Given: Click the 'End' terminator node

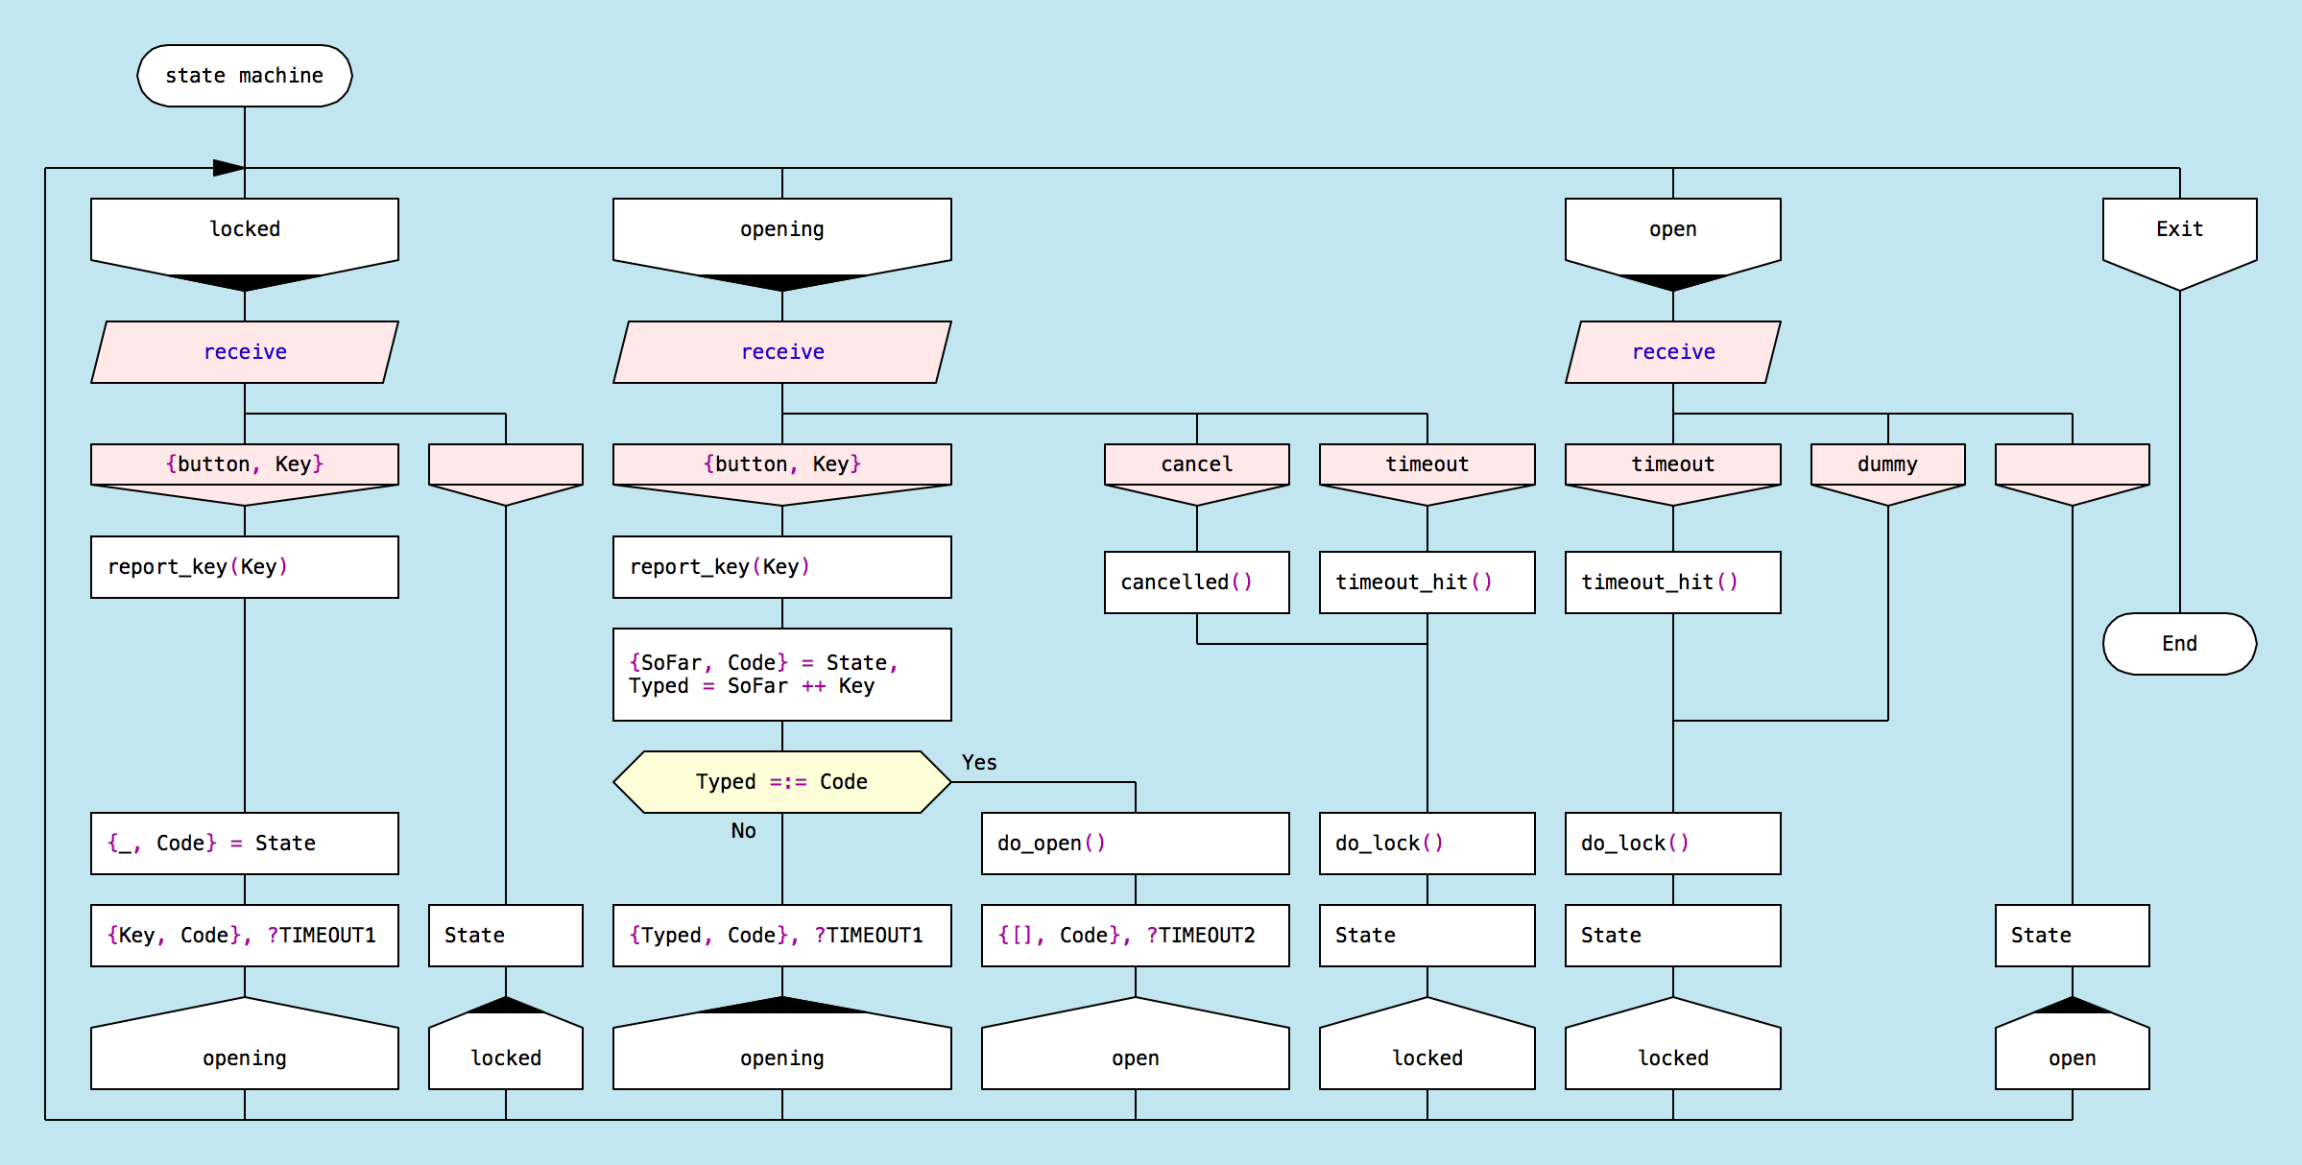Looking at the screenshot, I should tap(2178, 644).
